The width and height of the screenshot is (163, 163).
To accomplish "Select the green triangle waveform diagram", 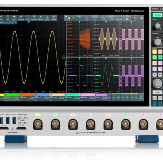I will coord(106,75).
